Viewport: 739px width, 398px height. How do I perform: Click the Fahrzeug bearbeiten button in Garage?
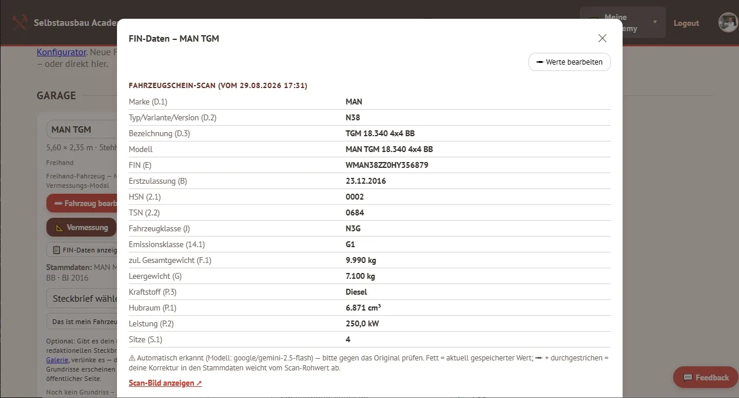82,203
